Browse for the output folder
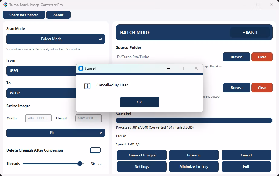Viewport: 279px width, 176px height. 236,88
